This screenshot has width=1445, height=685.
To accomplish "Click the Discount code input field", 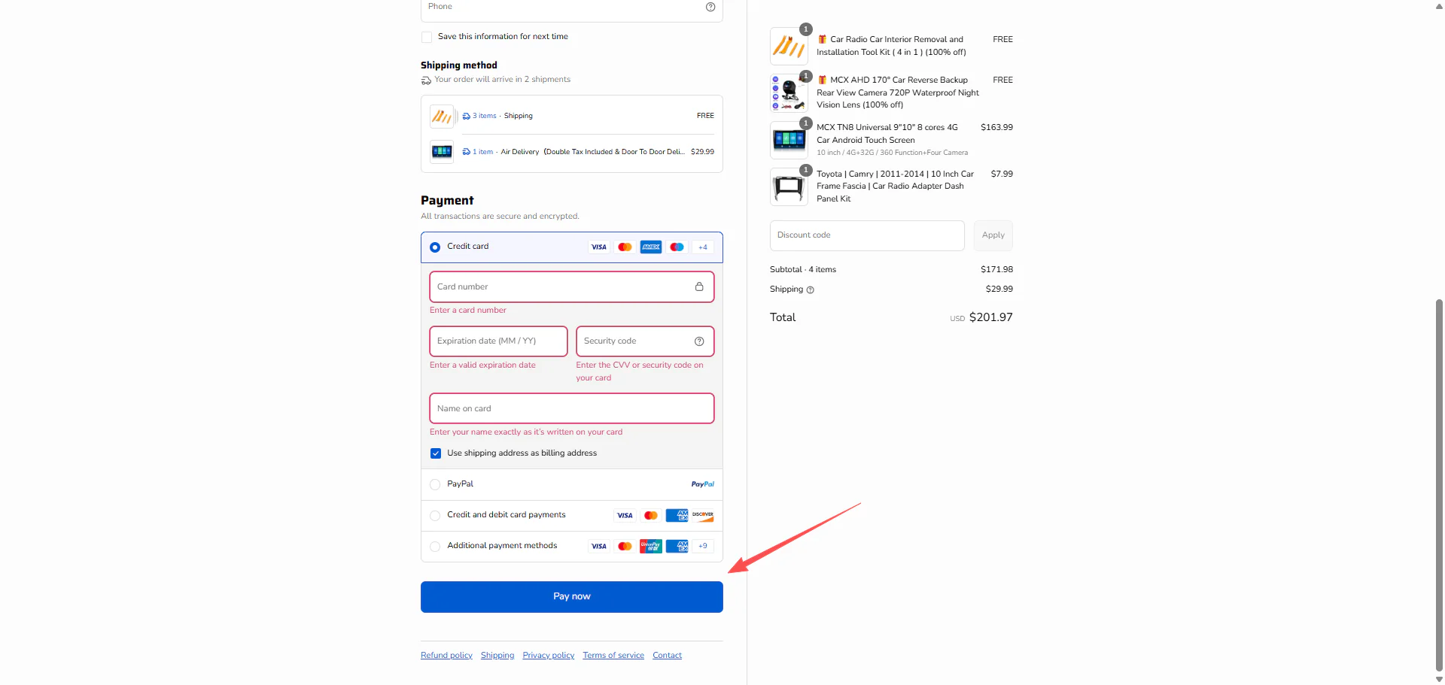I will [866, 235].
